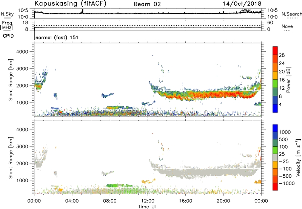Click the noise spike near 05:00 in N.Sky plot
The width and height of the screenshot is (302, 209).
(x=82, y=11)
